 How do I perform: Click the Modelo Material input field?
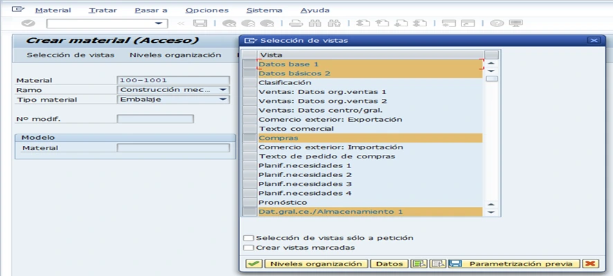[173, 148]
